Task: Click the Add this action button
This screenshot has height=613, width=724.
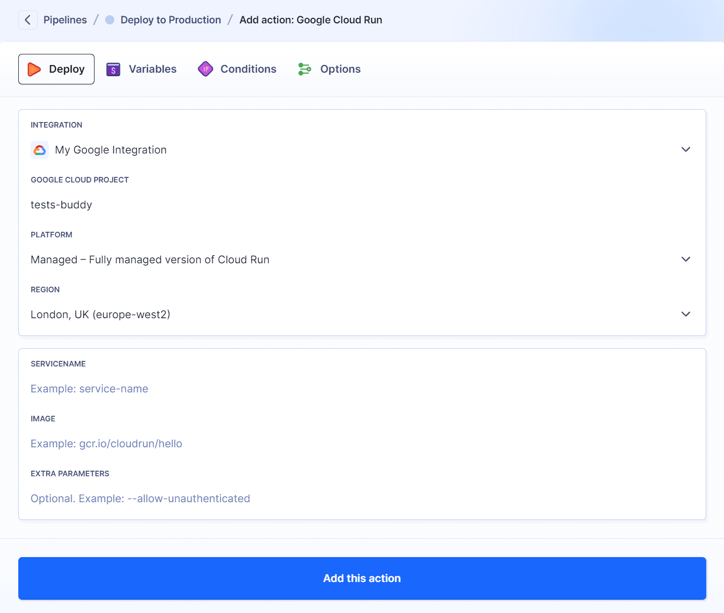Action: [x=362, y=578]
